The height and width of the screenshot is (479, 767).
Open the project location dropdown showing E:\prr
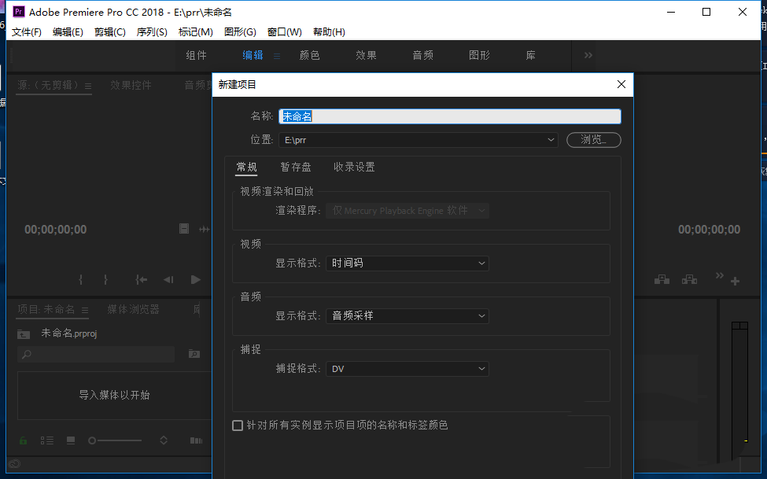point(418,139)
